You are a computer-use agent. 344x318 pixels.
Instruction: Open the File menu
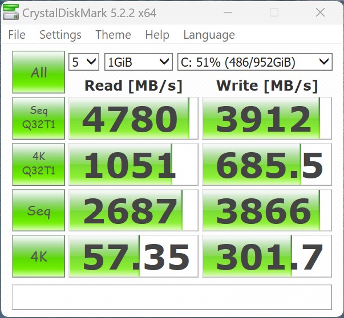(17, 35)
